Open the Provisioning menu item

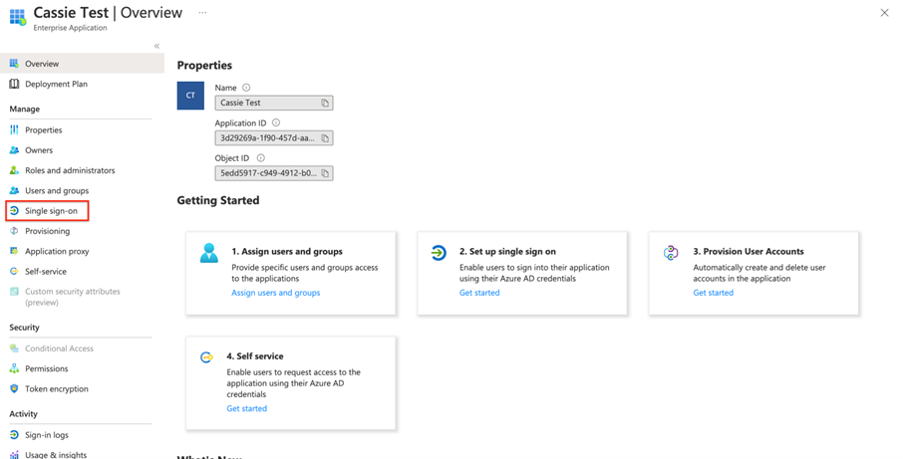[x=47, y=231]
